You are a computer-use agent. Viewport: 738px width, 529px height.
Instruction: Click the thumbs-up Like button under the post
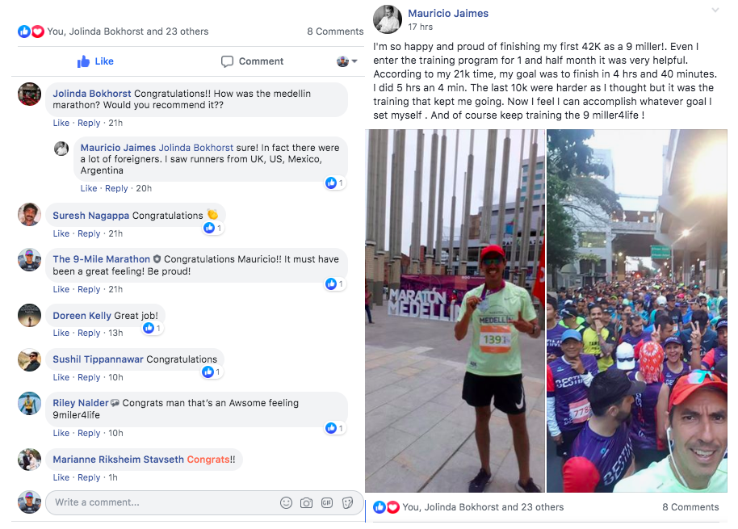pyautogui.click(x=95, y=61)
